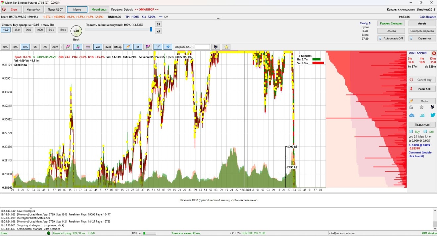The width and height of the screenshot is (437, 236).
Task: Click the Order button
Action: pyautogui.click(x=422, y=101)
